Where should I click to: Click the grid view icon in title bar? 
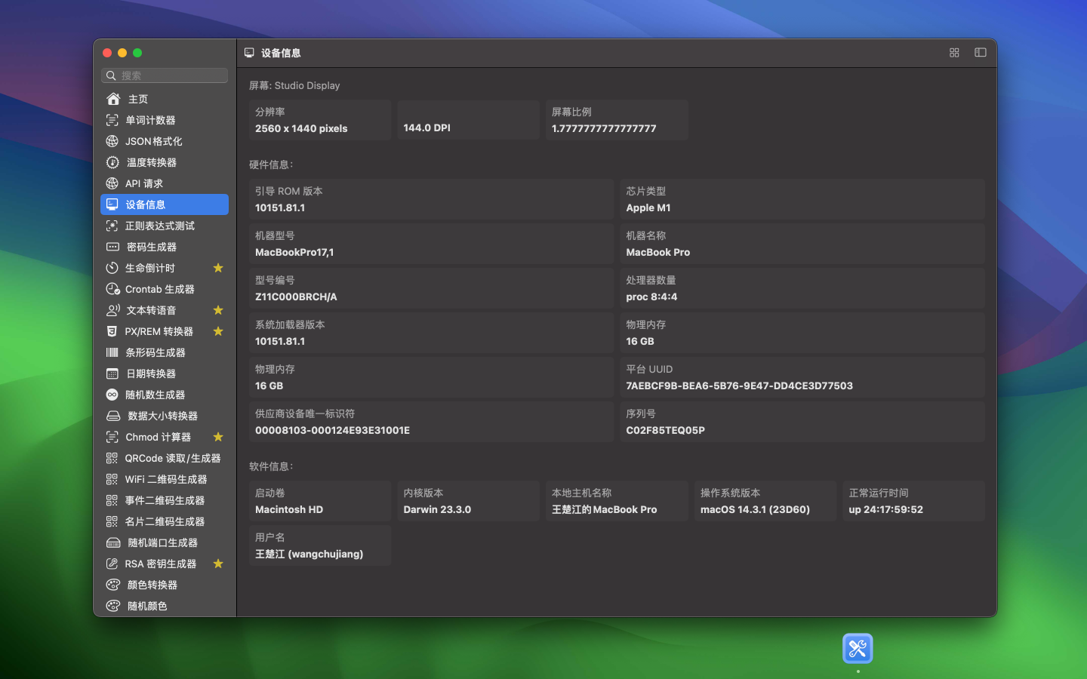[x=954, y=53]
